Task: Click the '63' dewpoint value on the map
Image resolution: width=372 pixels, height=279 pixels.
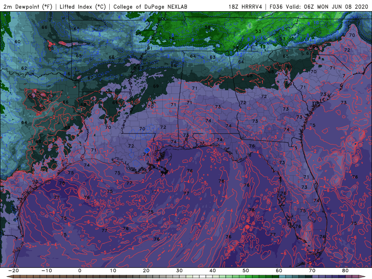Action: pyautogui.click(x=213, y=57)
